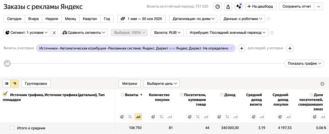This screenshot has width=329, height=134.
Task: Open the "Данные: с роботами" dropdown
Action: tap(242, 19)
